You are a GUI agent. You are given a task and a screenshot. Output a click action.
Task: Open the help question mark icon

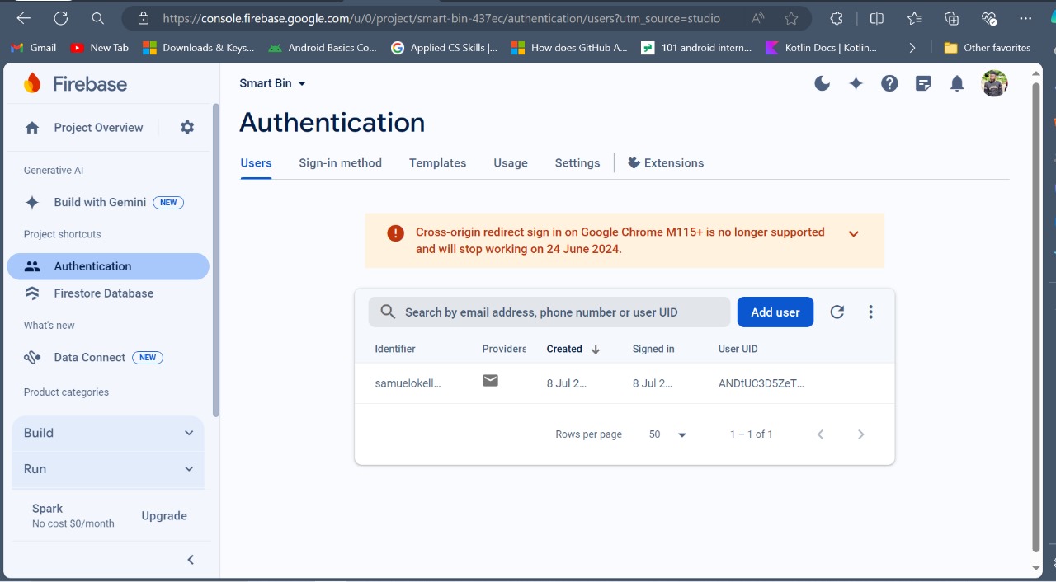coord(889,83)
